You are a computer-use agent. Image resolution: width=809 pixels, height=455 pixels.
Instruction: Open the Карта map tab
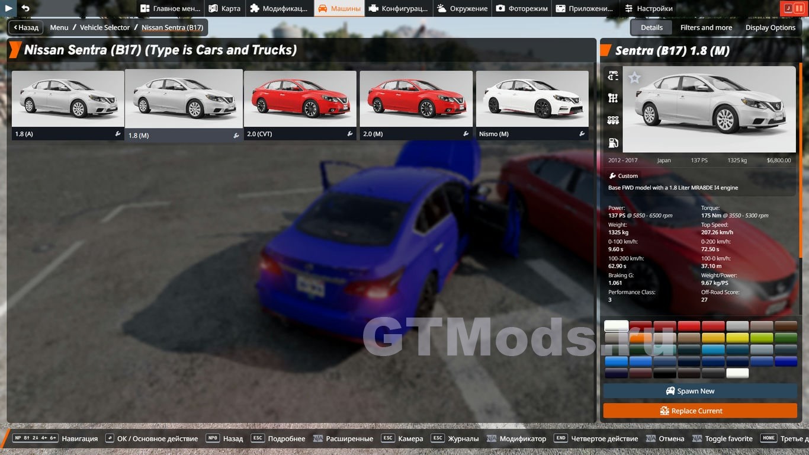point(224,8)
